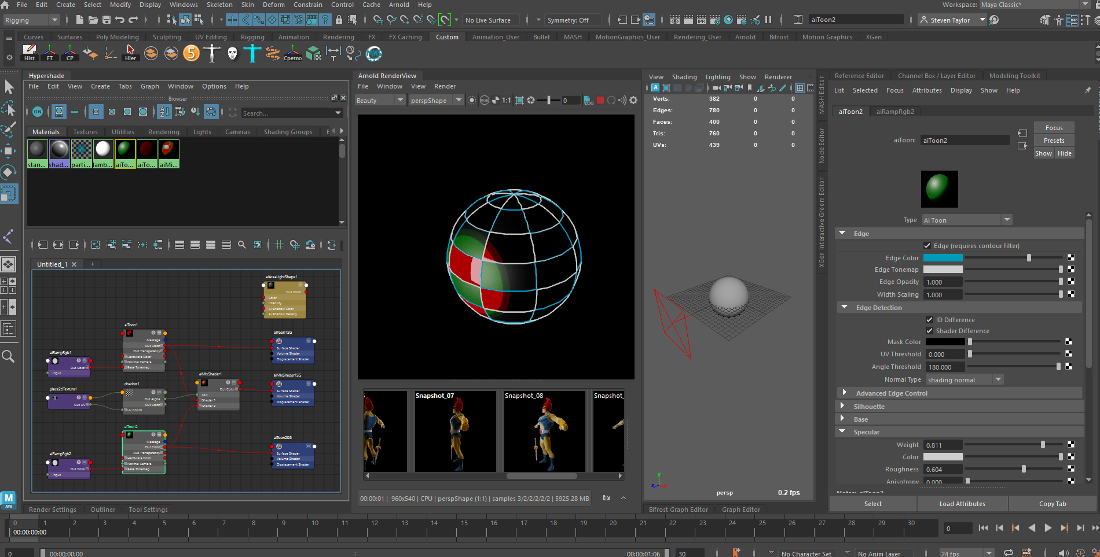Click the Load Attributes button

point(962,503)
